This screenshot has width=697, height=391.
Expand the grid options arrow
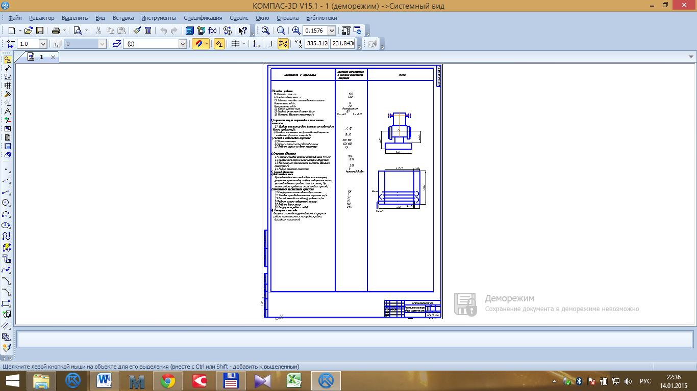click(244, 44)
